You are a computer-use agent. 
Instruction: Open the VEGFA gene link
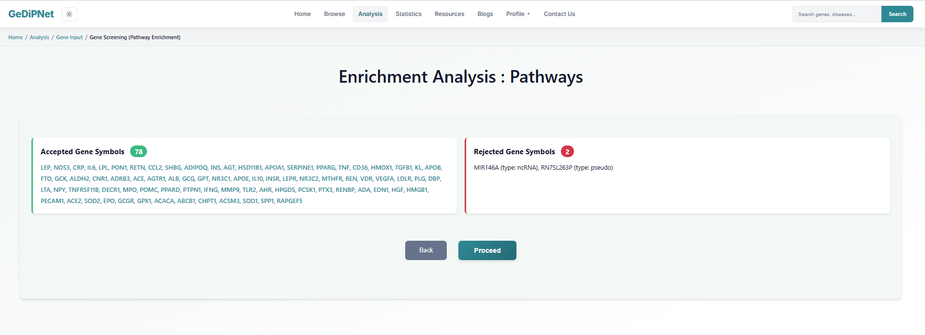pos(384,179)
